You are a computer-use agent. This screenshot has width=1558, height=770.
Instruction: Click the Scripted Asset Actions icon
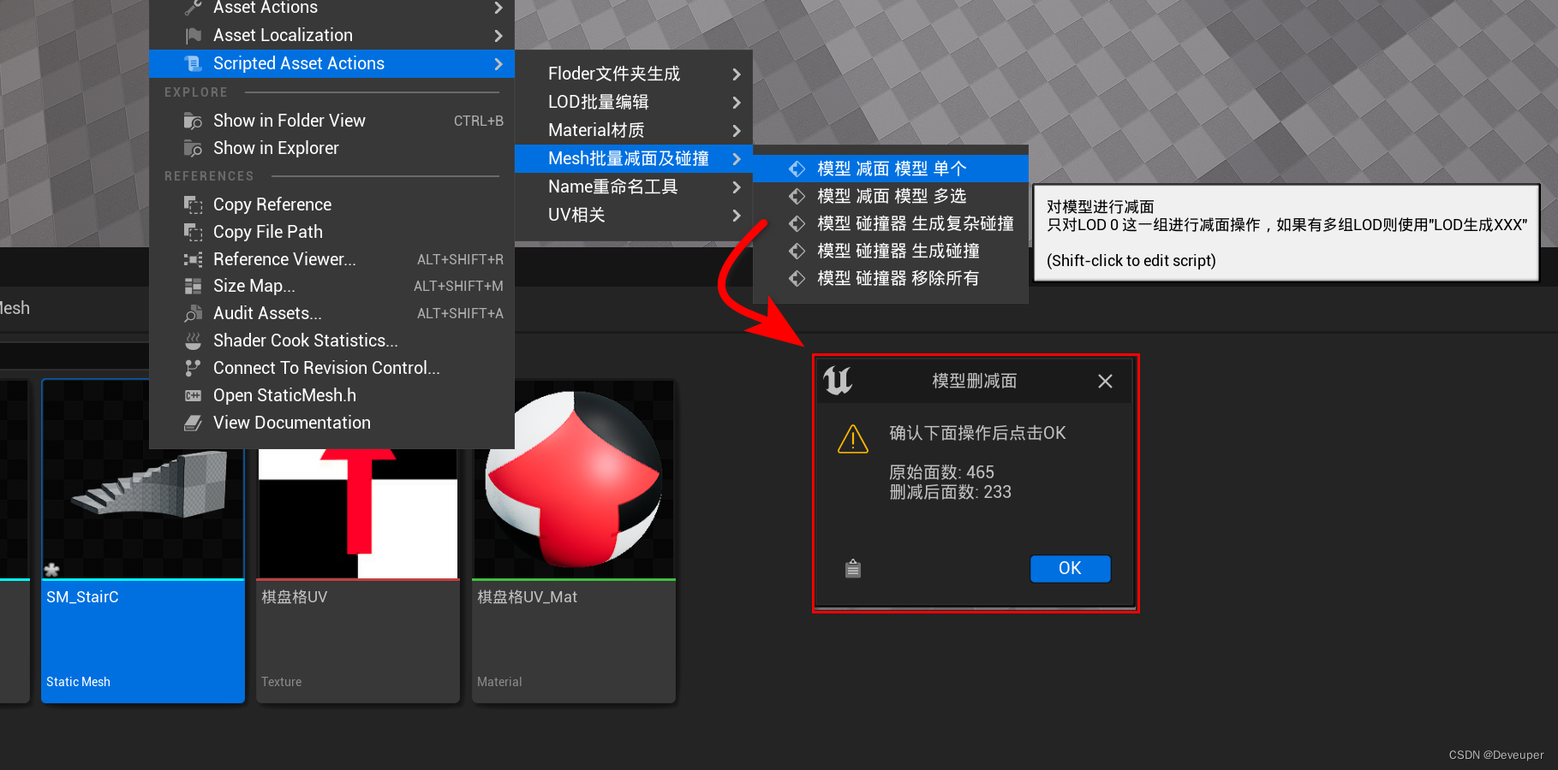[194, 63]
